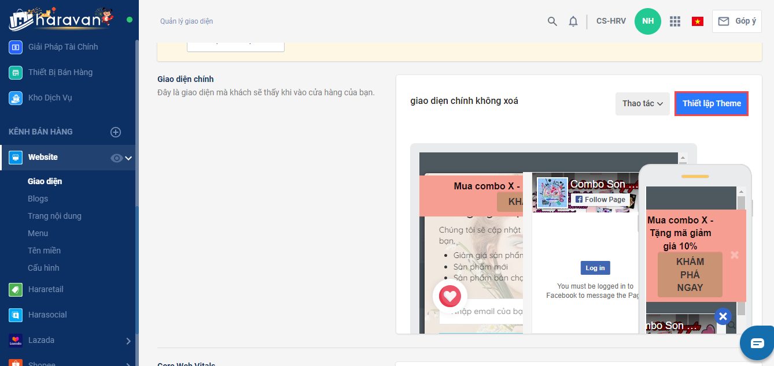Open Hararetail channel icon

(x=16, y=289)
